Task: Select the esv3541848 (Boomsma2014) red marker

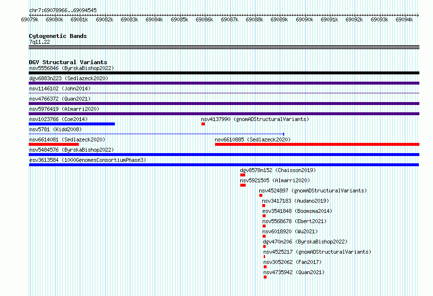Action: point(264,216)
